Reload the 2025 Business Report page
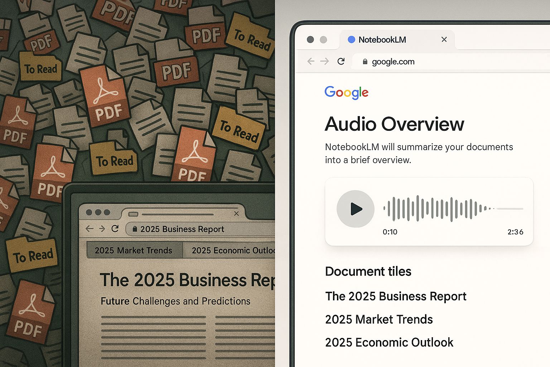This screenshot has height=367, width=550. click(x=115, y=229)
